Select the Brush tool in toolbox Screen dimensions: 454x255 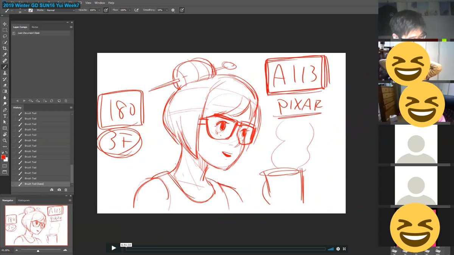tap(5, 67)
